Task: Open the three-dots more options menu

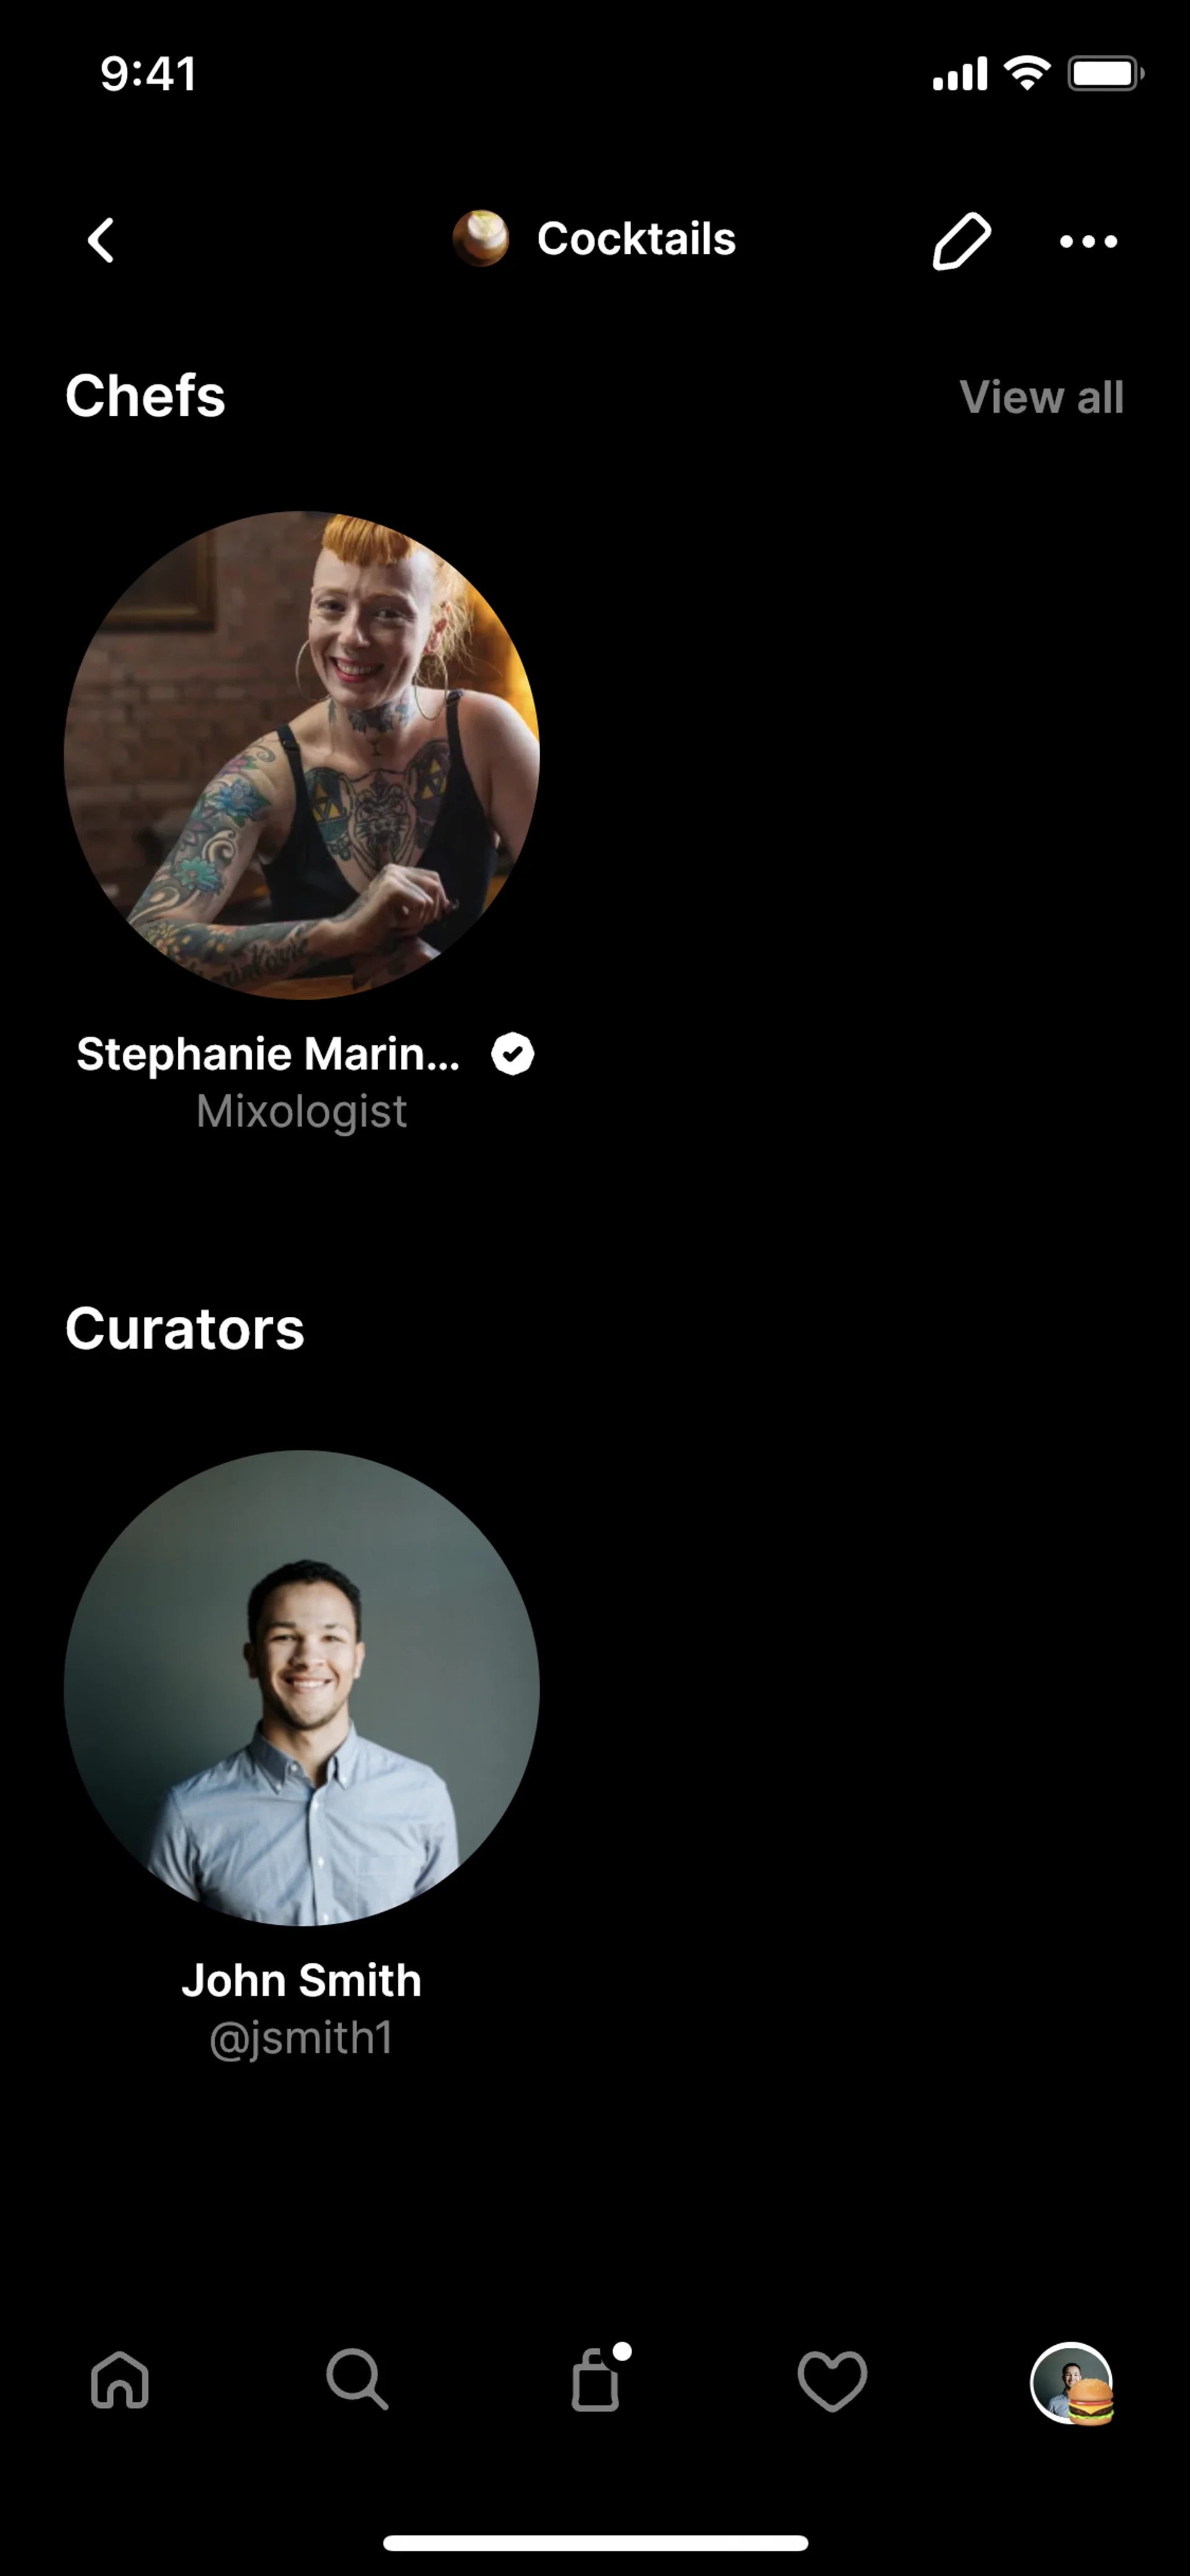Action: (1088, 241)
